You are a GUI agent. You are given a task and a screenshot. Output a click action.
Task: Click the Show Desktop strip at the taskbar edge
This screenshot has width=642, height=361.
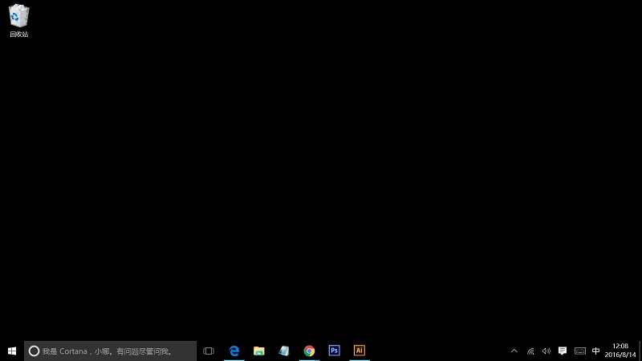pos(640,351)
